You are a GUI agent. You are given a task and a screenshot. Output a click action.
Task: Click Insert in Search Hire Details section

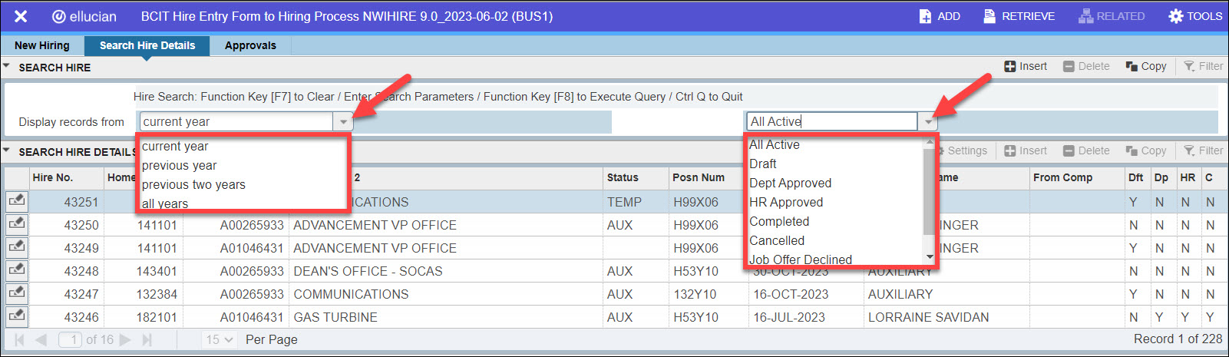1026,151
